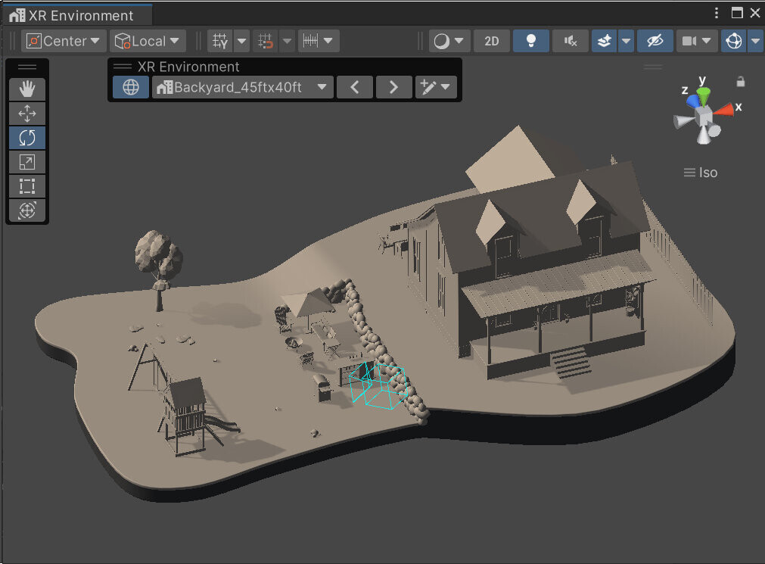Open scene camera settings dropdown

[696, 41]
